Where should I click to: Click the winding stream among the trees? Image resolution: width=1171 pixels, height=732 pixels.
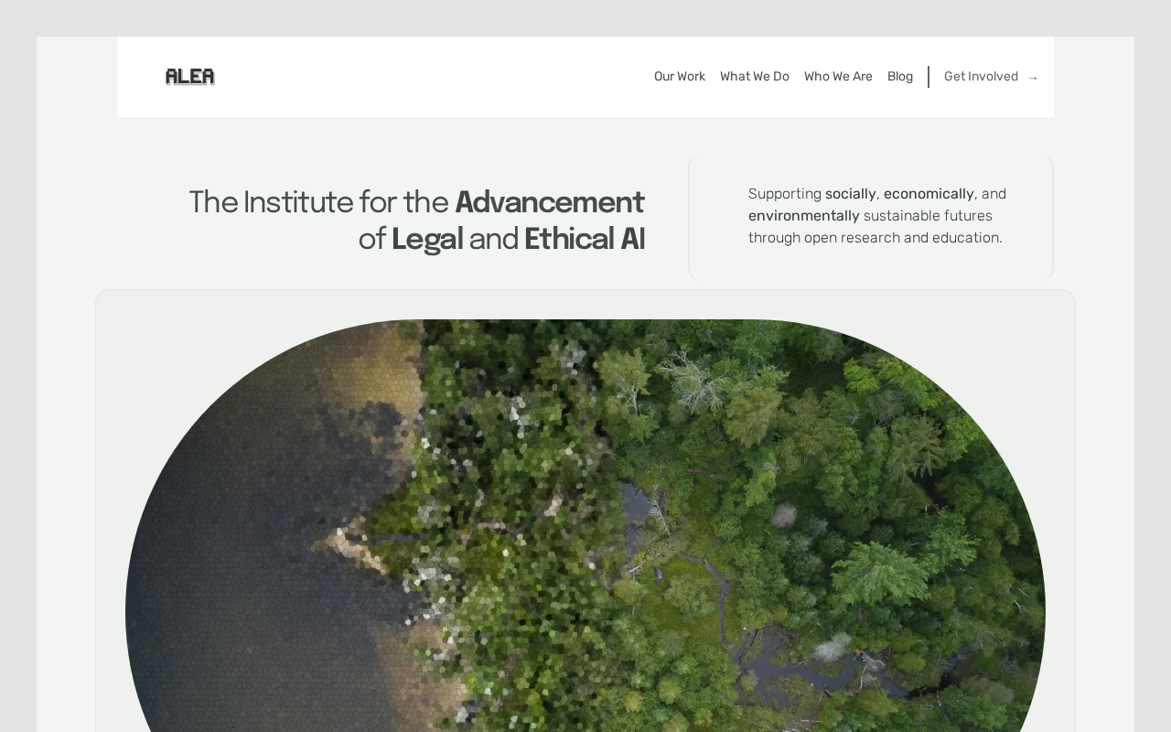[732, 622]
